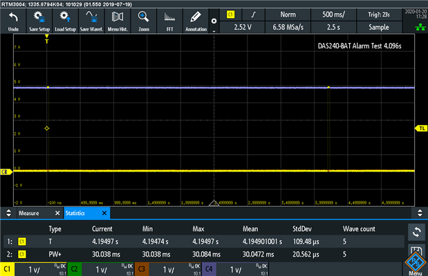This screenshot has width=428, height=276.
Task: Click the Undo icon
Action: 13,21
